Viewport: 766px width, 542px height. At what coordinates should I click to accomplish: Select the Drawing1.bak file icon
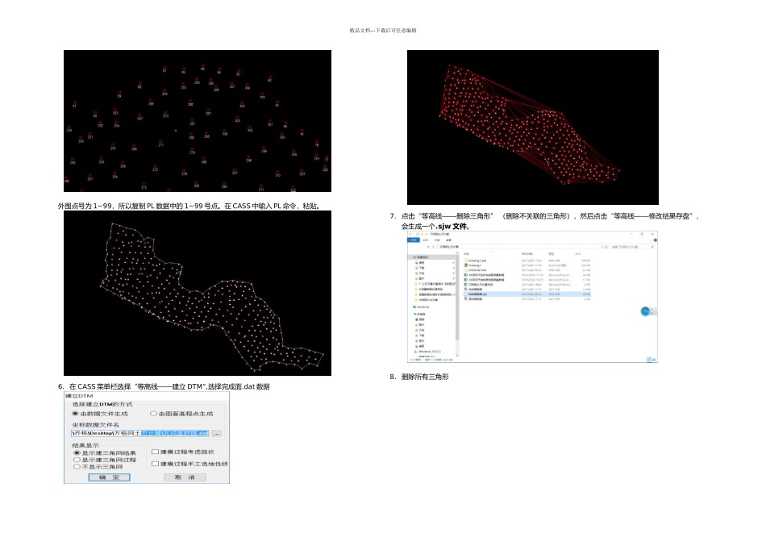466,261
